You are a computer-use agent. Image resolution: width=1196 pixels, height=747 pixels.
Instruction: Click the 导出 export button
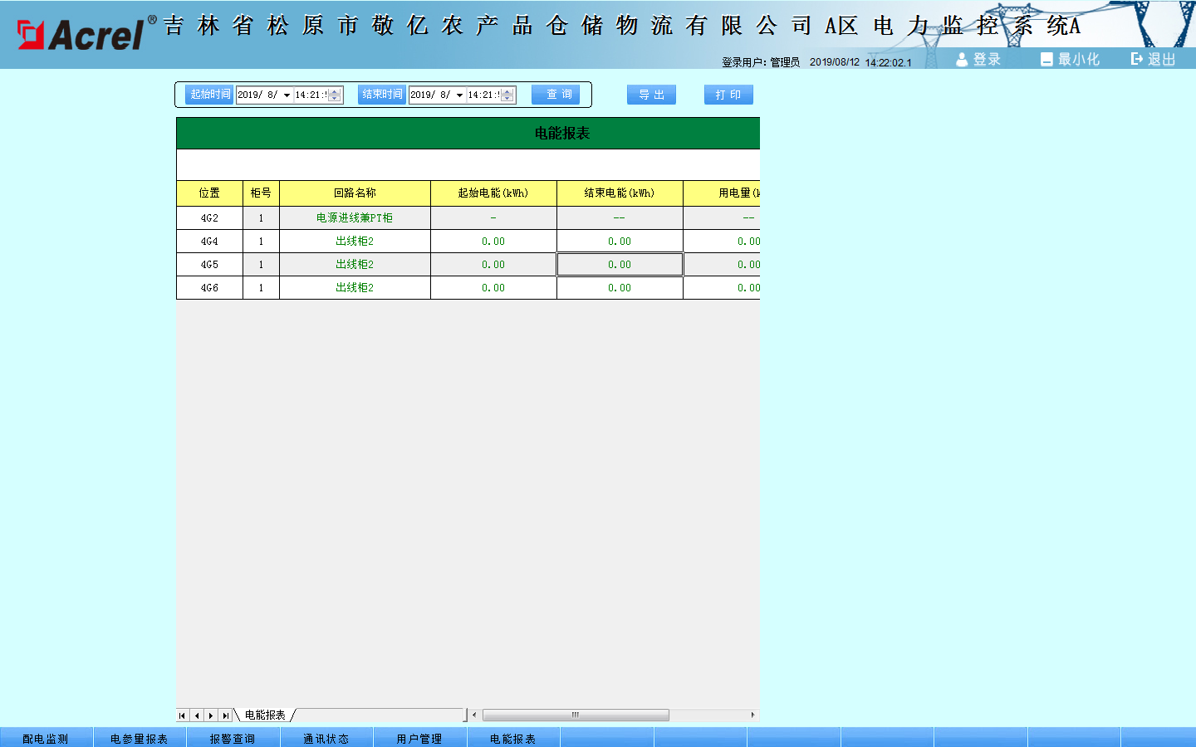[x=651, y=95]
